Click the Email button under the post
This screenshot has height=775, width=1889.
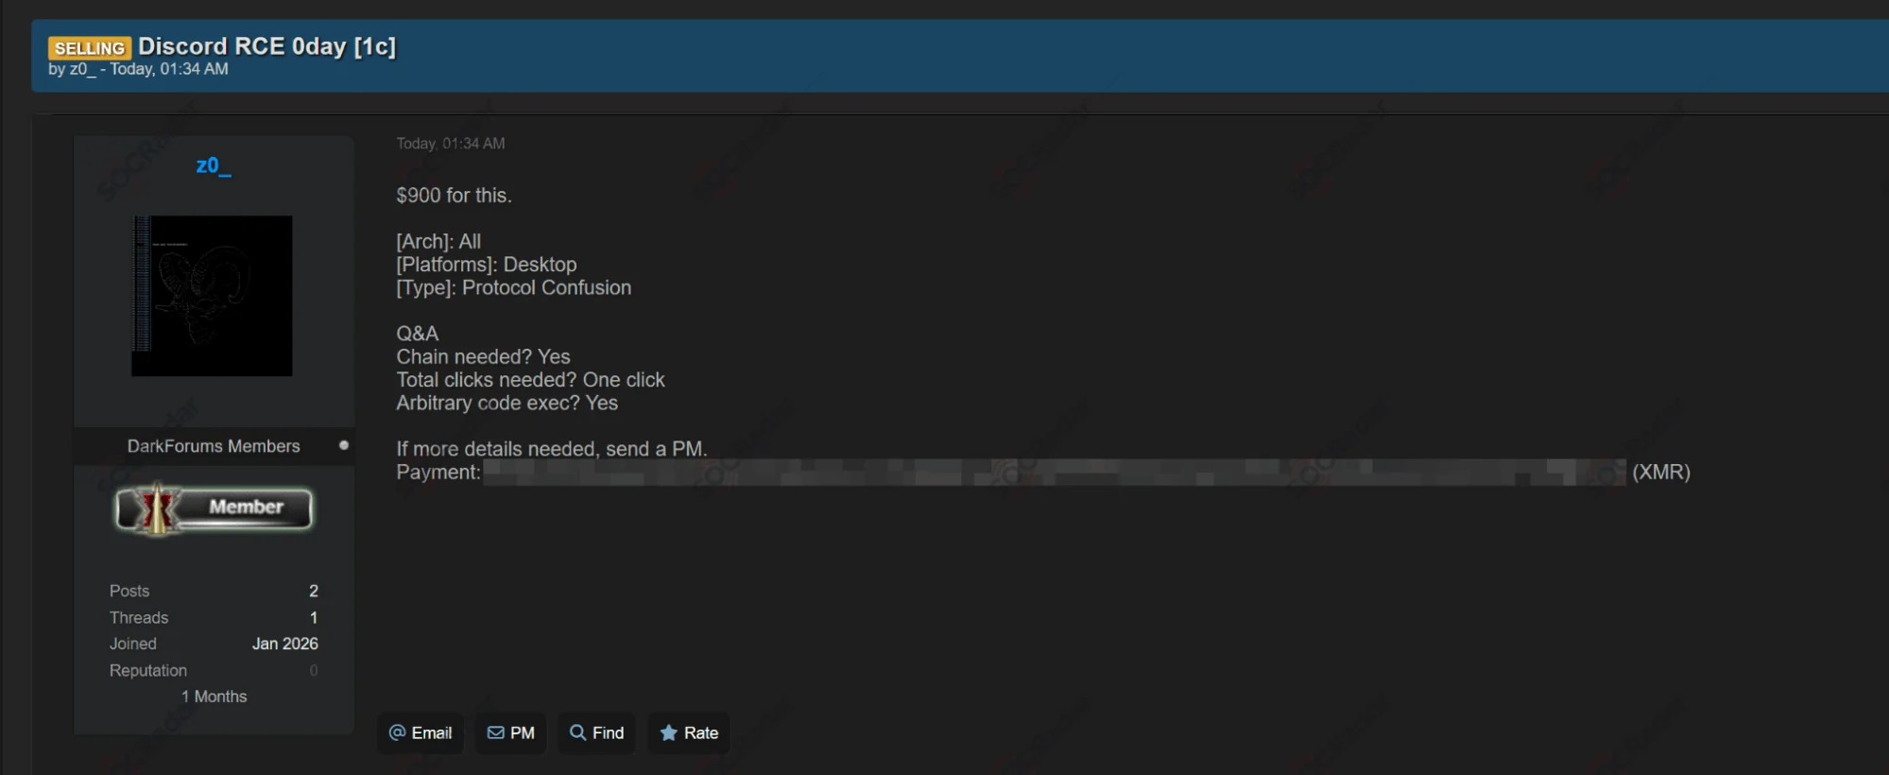click(x=421, y=732)
